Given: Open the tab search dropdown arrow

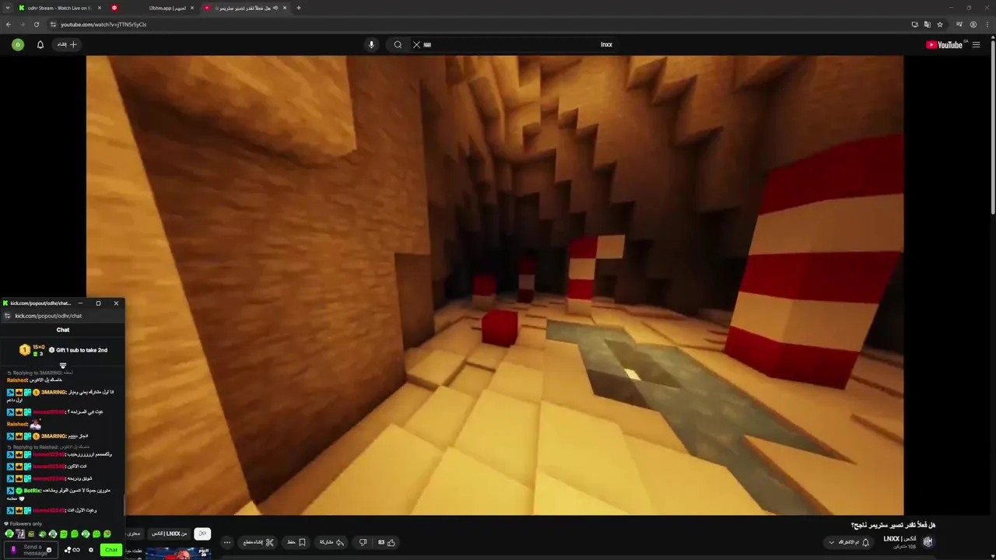Looking at the screenshot, I should tap(8, 8).
